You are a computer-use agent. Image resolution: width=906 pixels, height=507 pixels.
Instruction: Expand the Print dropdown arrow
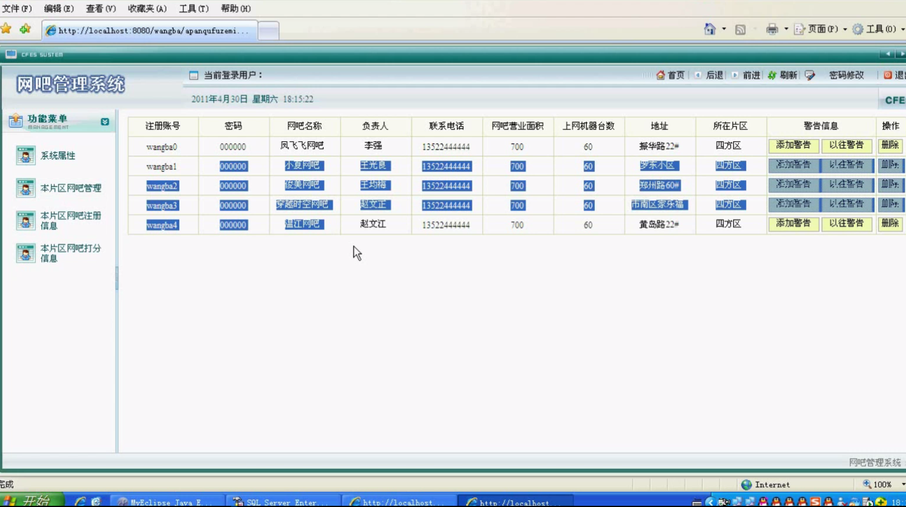tap(786, 29)
